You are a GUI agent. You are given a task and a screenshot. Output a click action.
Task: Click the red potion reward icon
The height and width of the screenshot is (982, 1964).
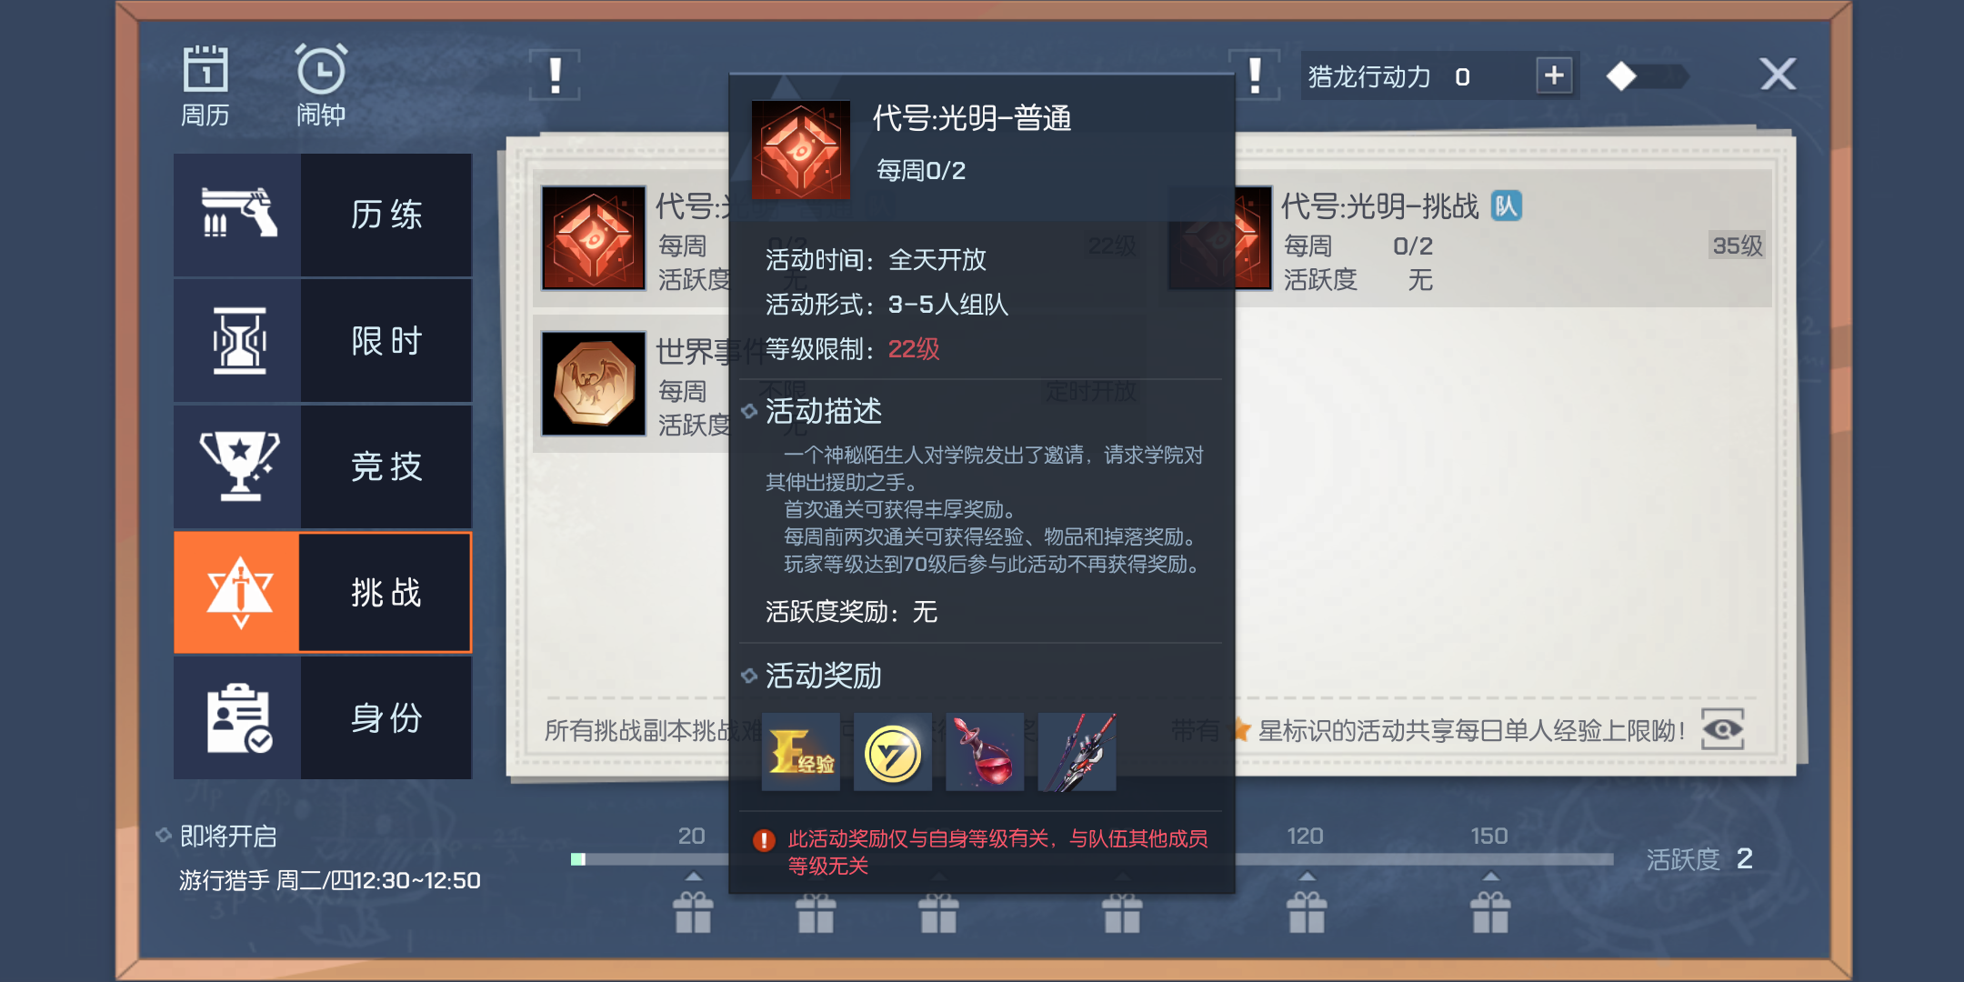click(x=985, y=752)
